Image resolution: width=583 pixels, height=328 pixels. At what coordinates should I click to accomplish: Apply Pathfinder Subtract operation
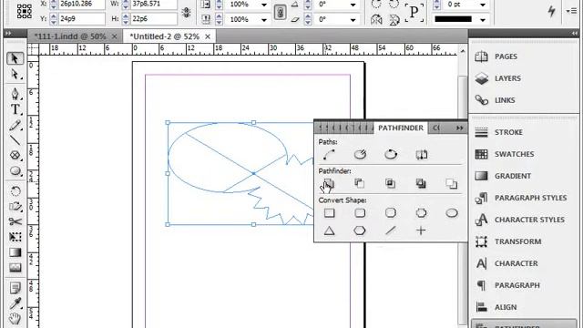click(360, 183)
